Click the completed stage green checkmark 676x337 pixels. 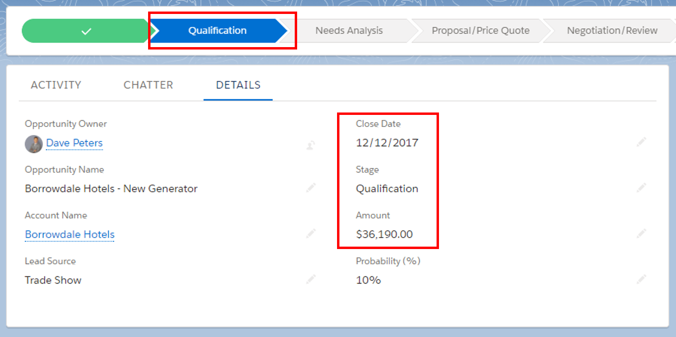(x=86, y=31)
